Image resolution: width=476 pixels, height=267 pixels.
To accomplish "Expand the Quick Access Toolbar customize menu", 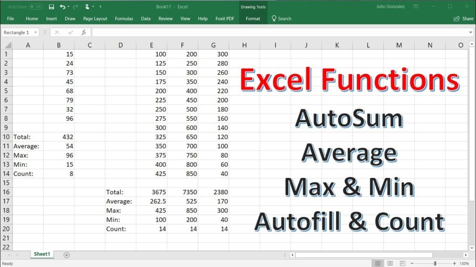I will coord(100,7).
